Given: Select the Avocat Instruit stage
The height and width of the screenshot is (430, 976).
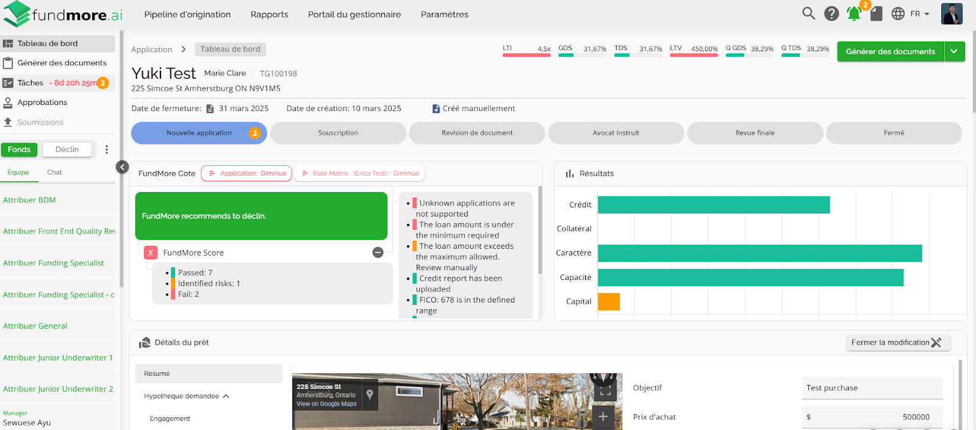Looking at the screenshot, I should 616,133.
